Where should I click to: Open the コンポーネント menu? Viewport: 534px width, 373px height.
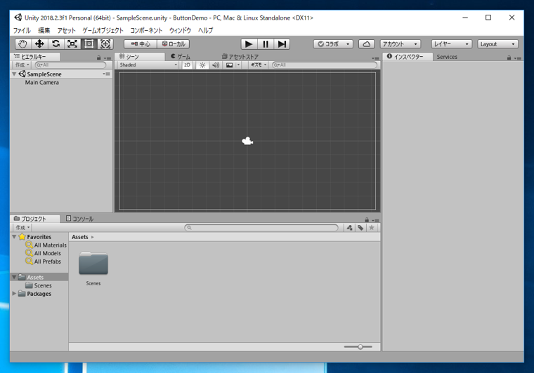pos(146,30)
